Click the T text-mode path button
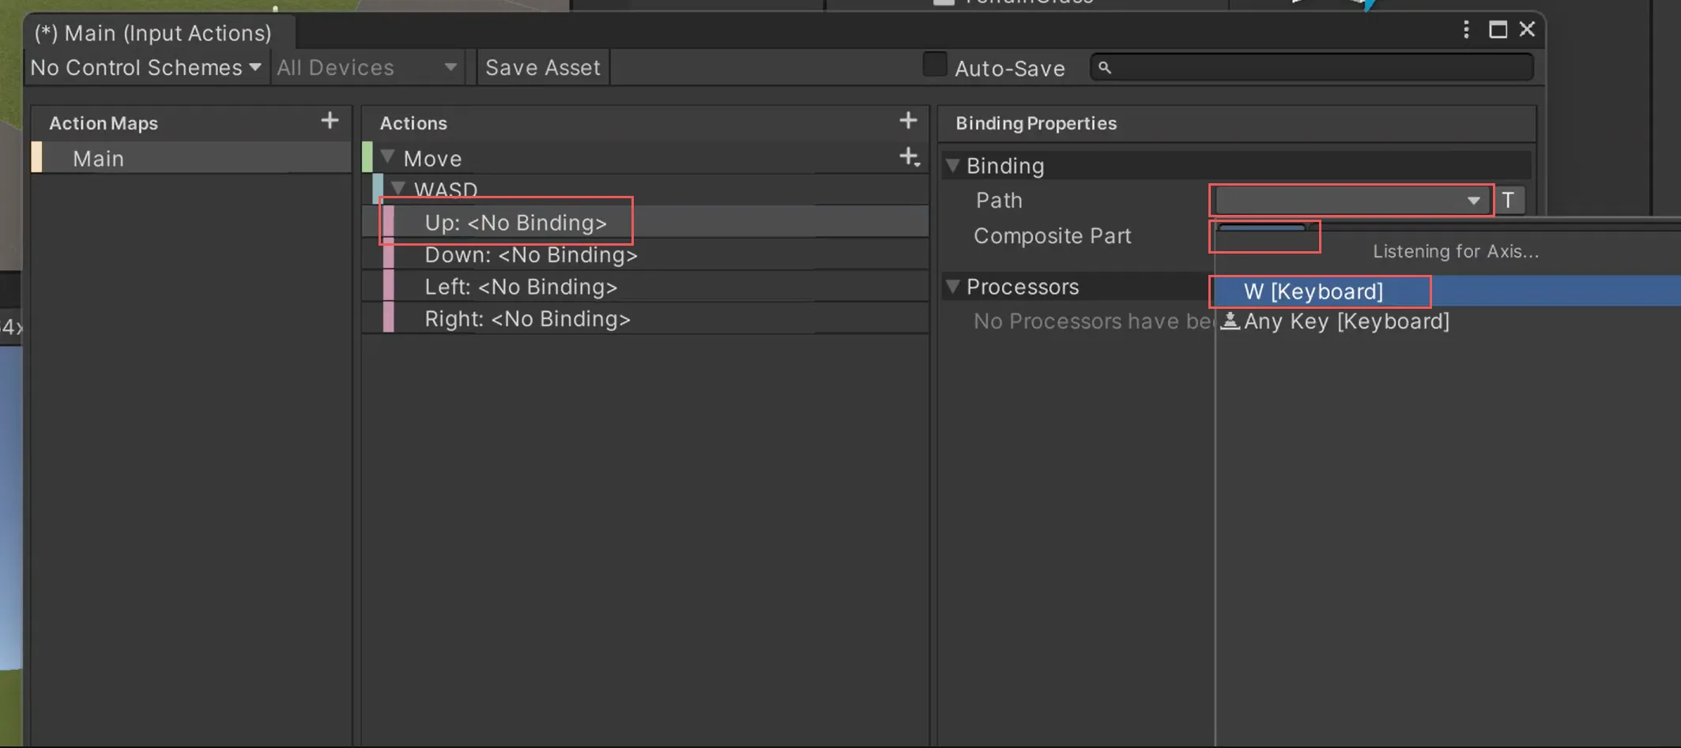1681x748 pixels. coord(1508,201)
